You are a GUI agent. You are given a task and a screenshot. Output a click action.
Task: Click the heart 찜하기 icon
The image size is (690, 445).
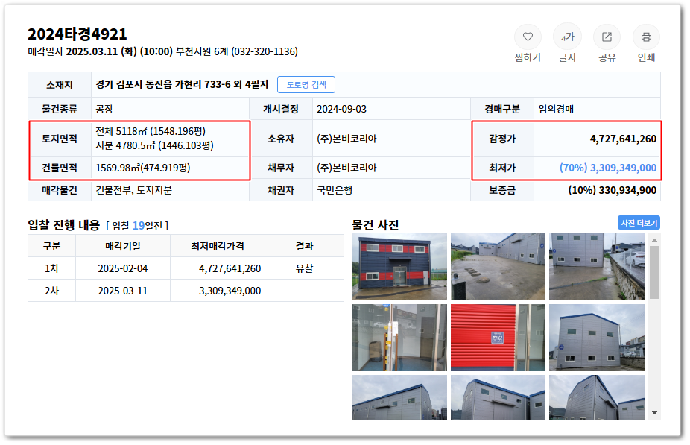(x=528, y=37)
